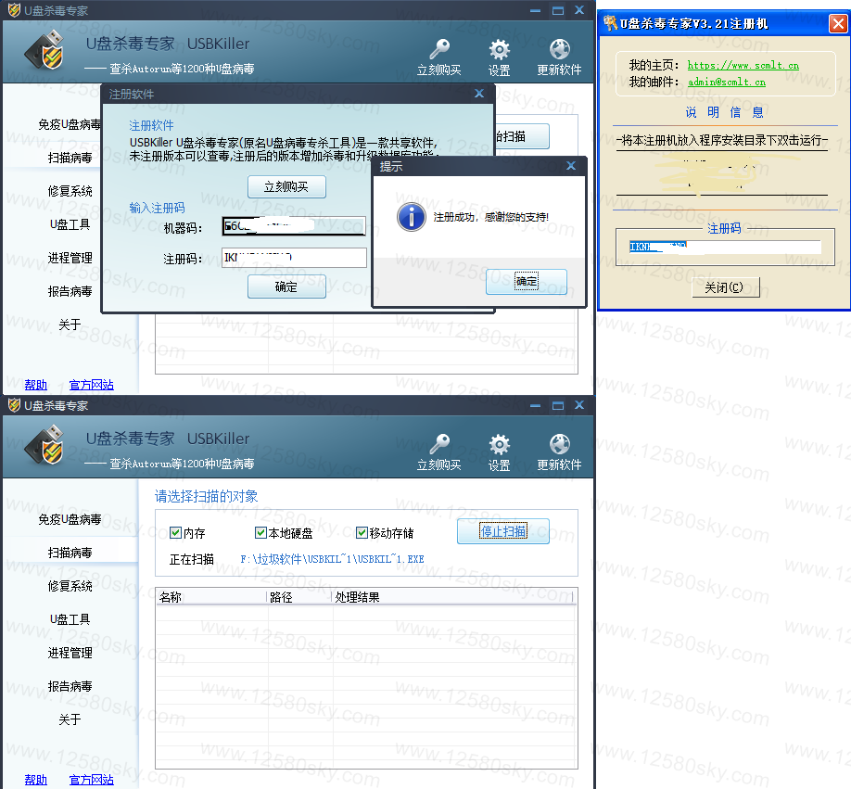Select 报告病毒 in top window sidebar
Viewport: 851px width, 789px height.
[70, 291]
